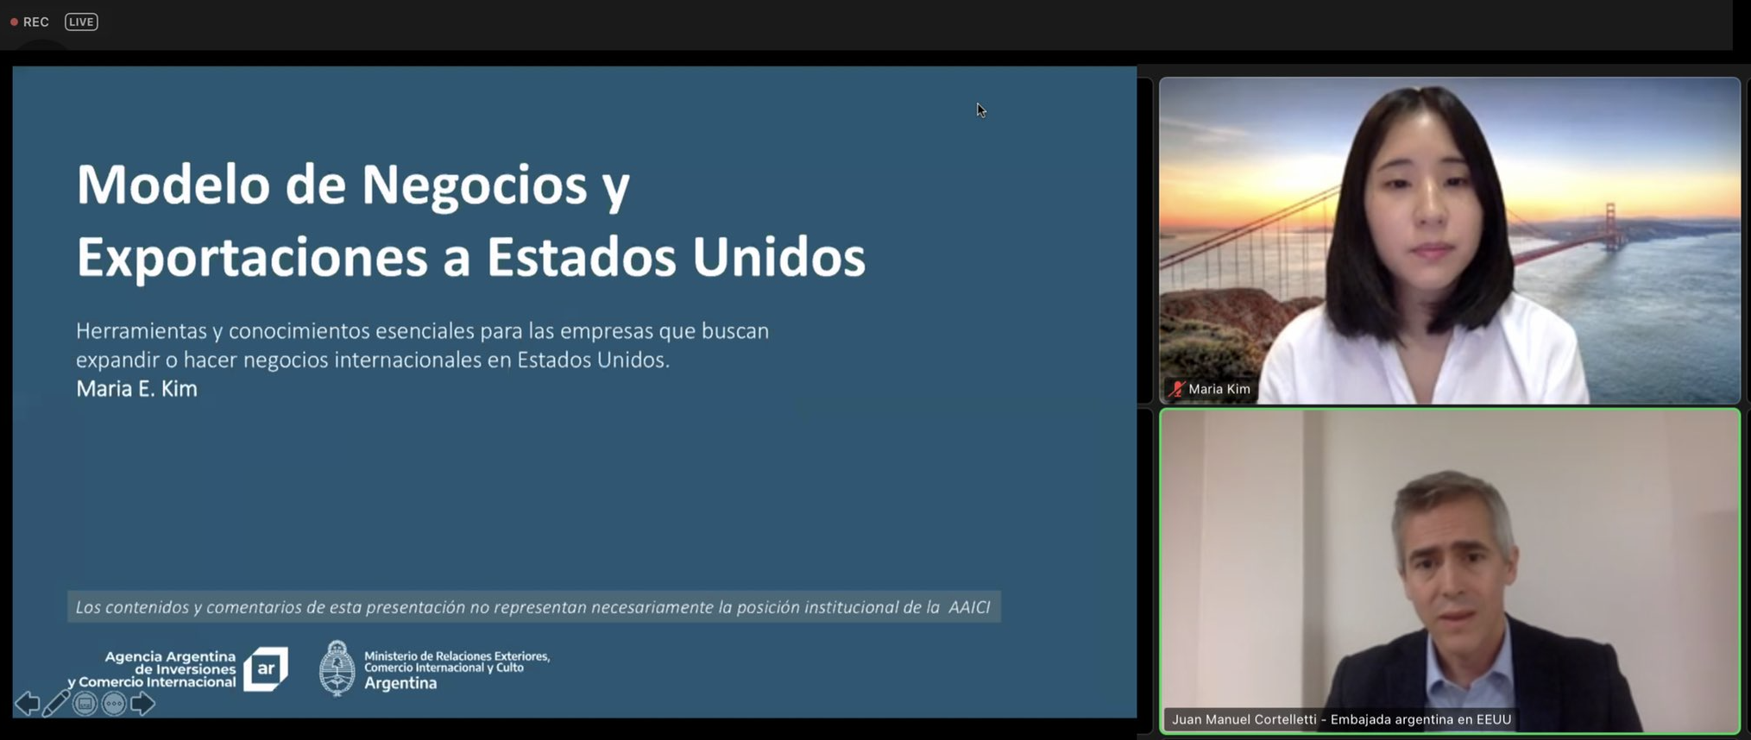Click the red REC recording indicator

tap(29, 22)
